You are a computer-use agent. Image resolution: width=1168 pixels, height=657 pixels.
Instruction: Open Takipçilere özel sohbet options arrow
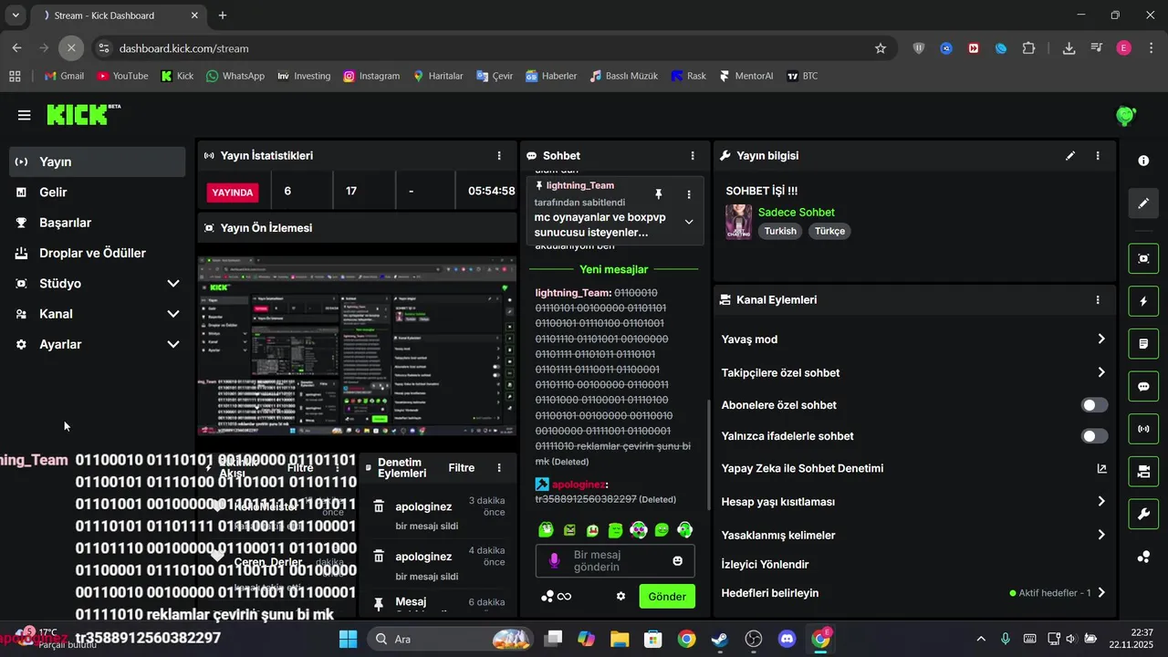point(1101,372)
